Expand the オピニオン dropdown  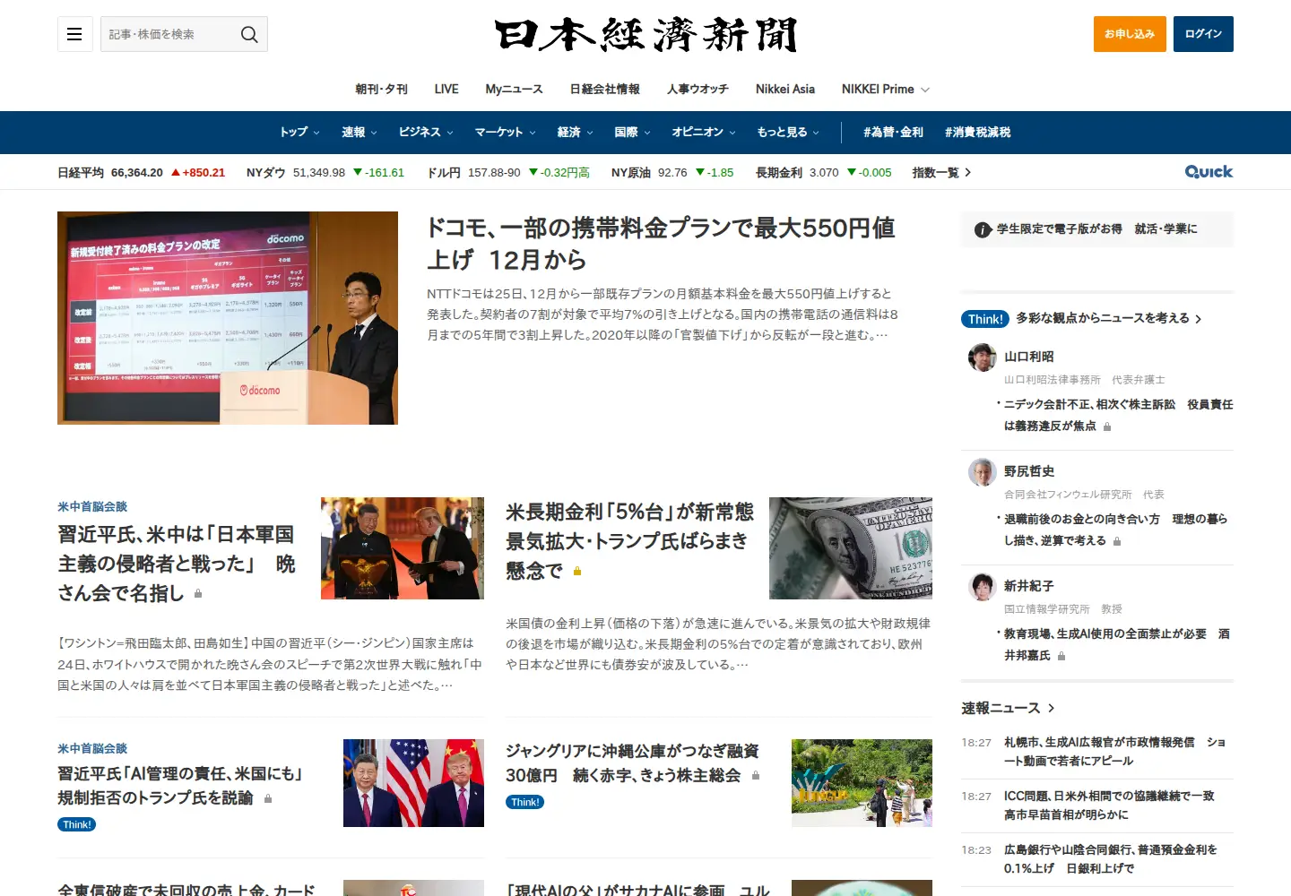[x=704, y=132]
